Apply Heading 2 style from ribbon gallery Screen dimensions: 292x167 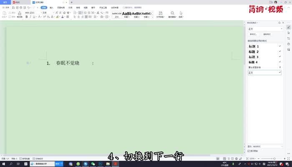136,15
